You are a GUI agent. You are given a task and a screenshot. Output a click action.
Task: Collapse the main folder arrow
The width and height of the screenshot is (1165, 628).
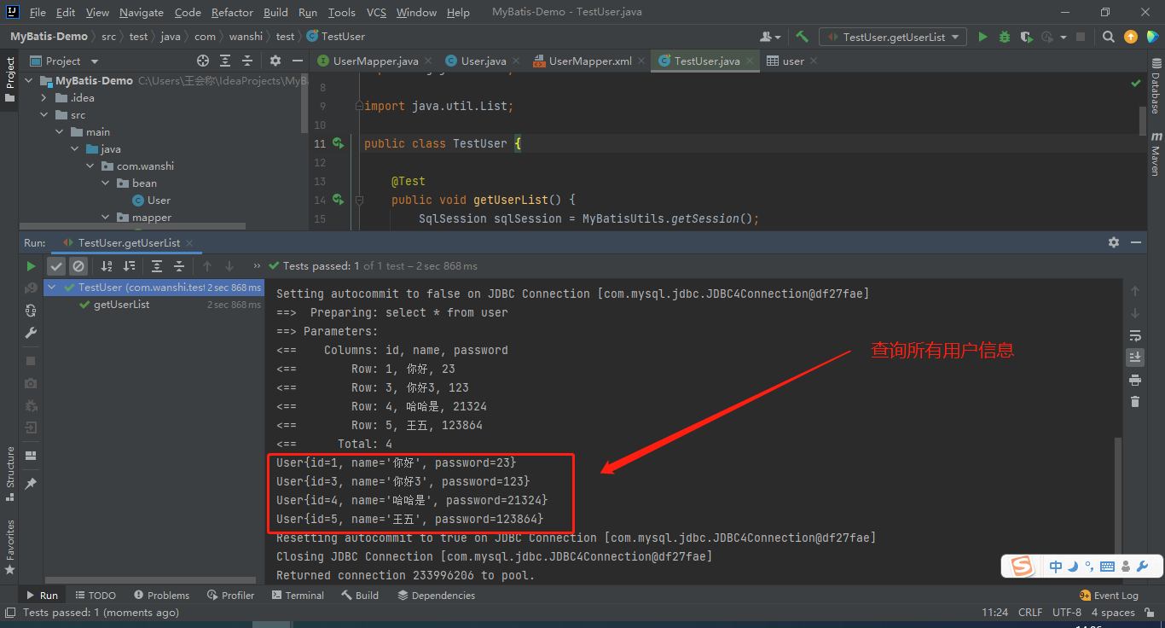[x=60, y=132]
